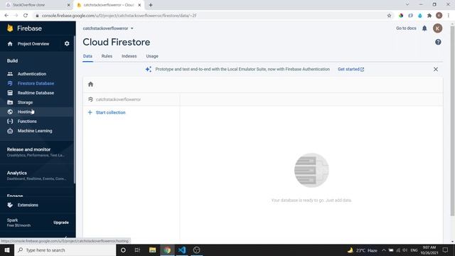Open Chrome menu three dots

449,16
